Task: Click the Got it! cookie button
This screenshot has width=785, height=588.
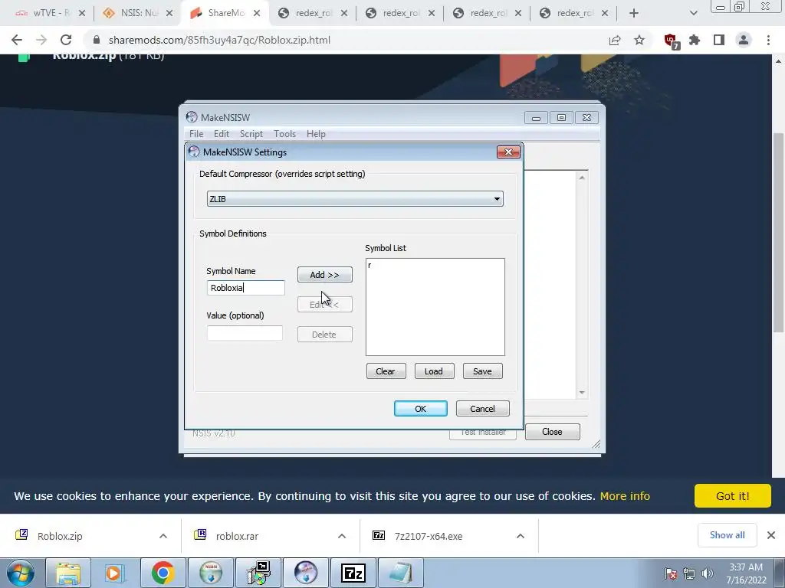Action: point(732,496)
